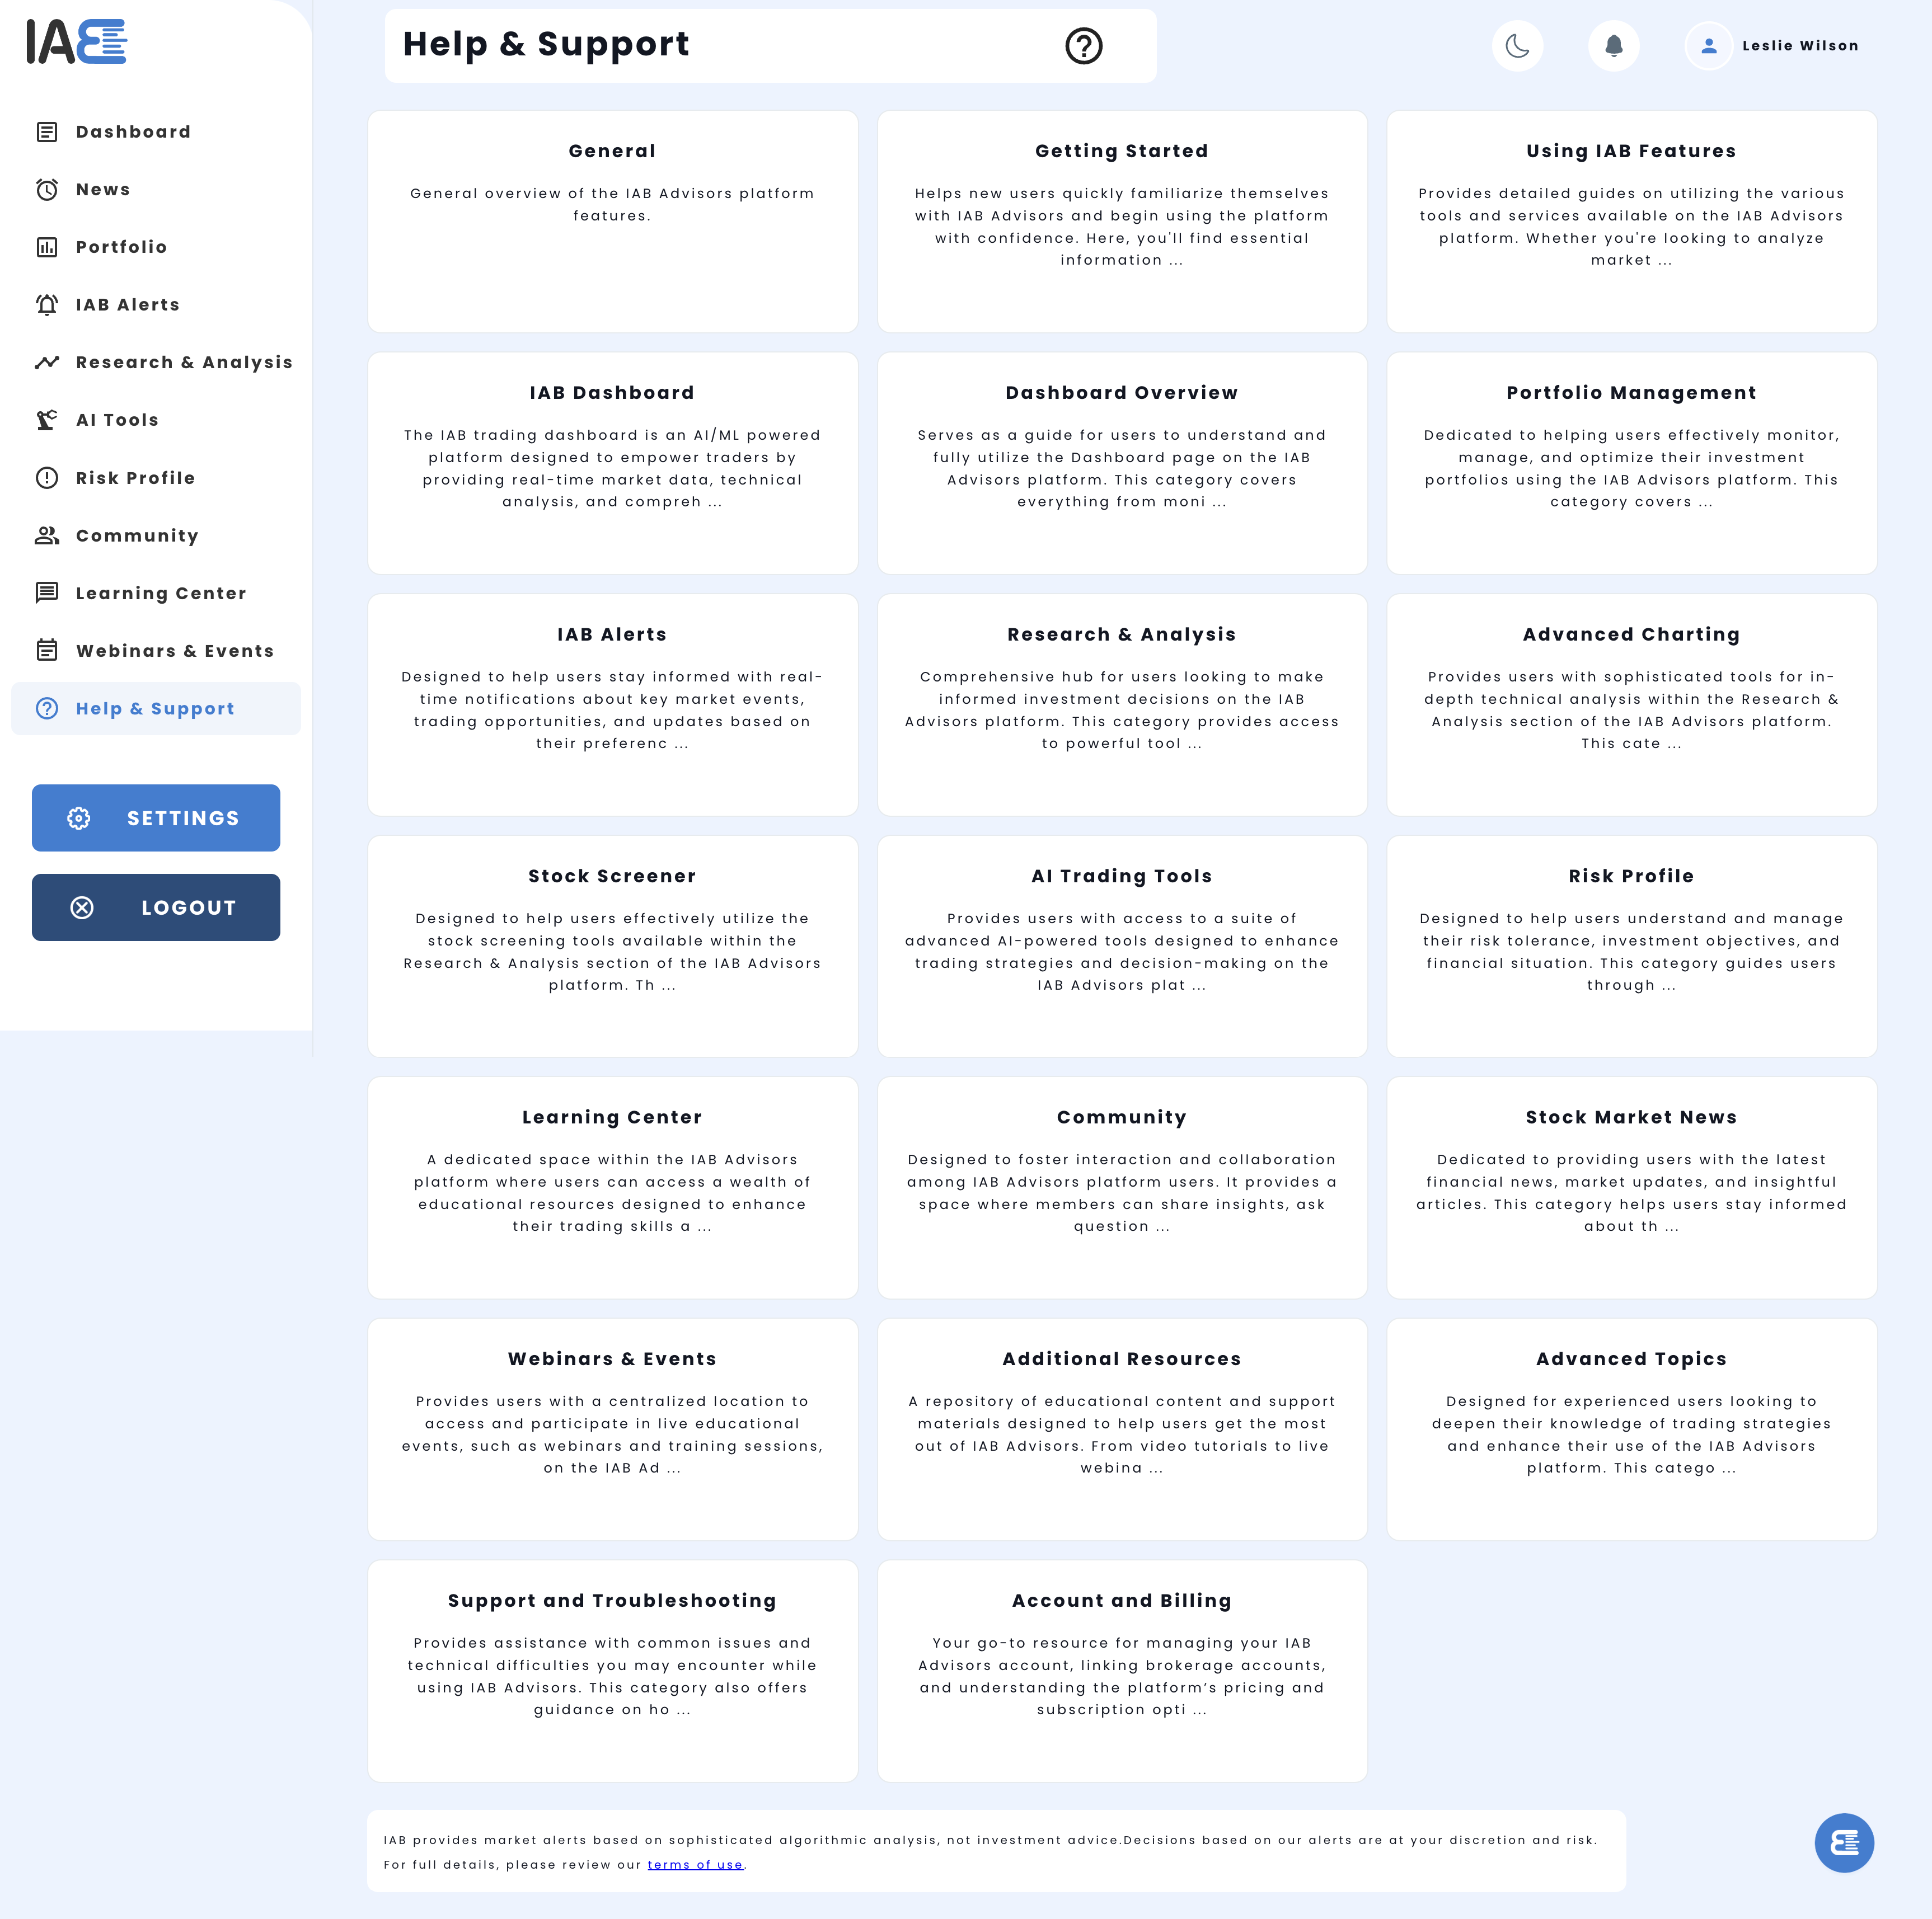Click the help question mark icon in header
This screenshot has height=1919, width=1932.
[x=1083, y=46]
